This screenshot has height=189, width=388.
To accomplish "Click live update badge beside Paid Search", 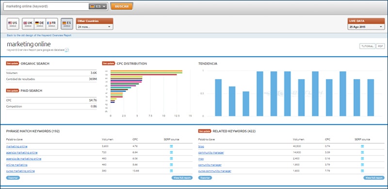I will coord(13,90).
